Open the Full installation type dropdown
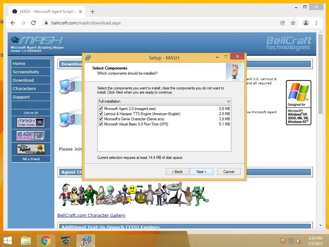 point(164,101)
